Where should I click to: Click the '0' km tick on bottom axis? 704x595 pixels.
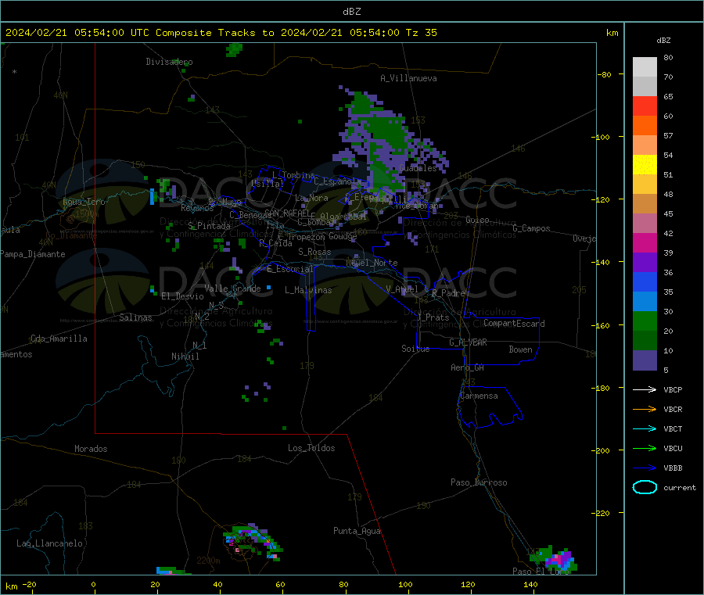93,584
